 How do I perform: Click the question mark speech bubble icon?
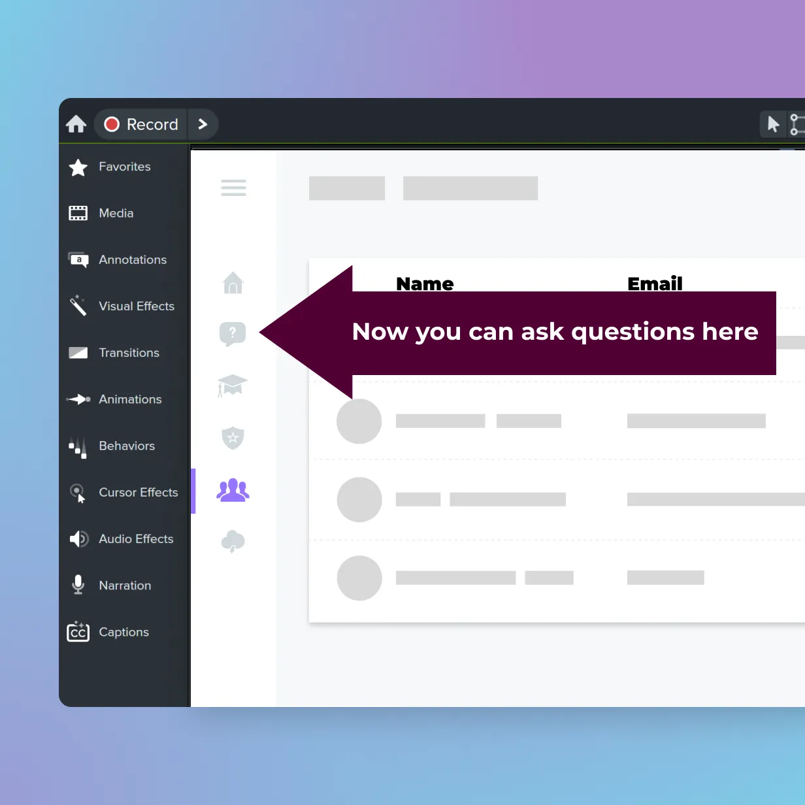[x=233, y=334]
